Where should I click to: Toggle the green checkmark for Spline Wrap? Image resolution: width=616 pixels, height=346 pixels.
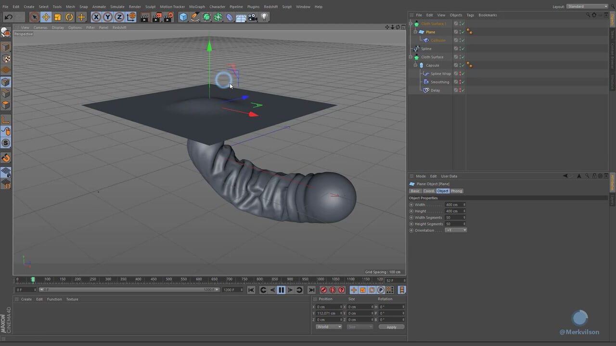tap(463, 74)
